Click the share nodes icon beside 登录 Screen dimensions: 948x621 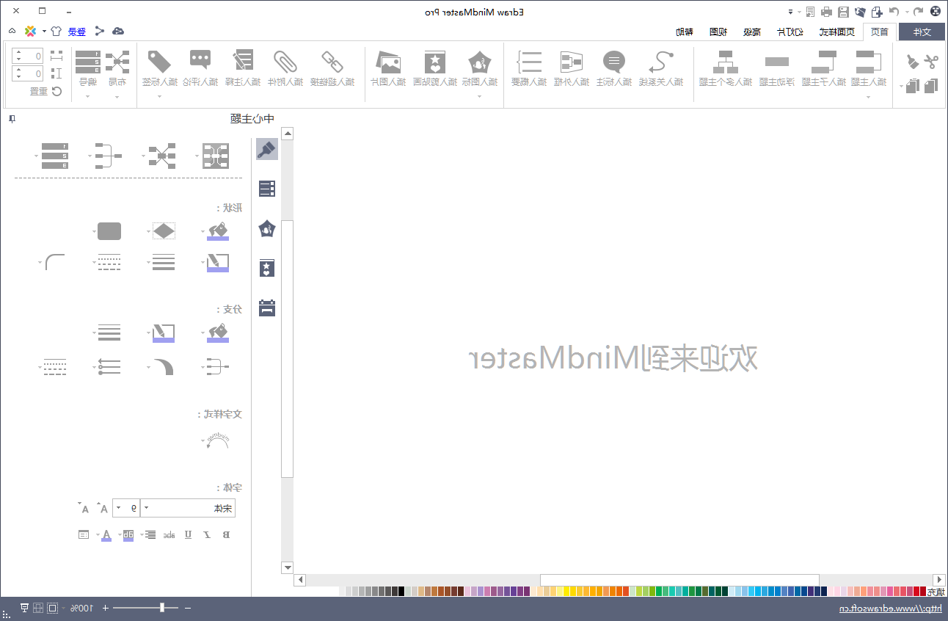(x=99, y=31)
